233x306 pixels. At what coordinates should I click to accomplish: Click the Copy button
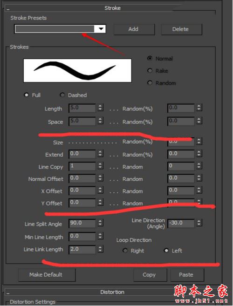point(150,275)
